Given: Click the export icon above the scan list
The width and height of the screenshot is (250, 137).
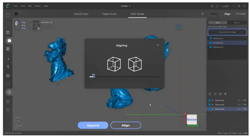Looking at the screenshot, I should pos(215,94).
